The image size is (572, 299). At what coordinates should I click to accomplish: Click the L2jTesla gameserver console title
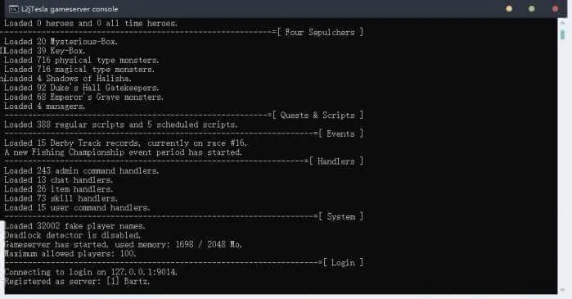tap(70, 9)
